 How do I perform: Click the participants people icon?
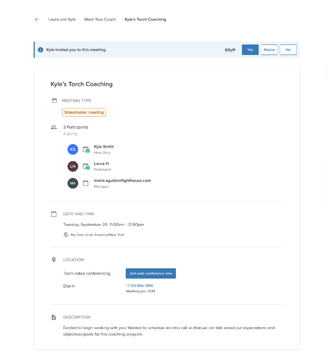(x=54, y=127)
